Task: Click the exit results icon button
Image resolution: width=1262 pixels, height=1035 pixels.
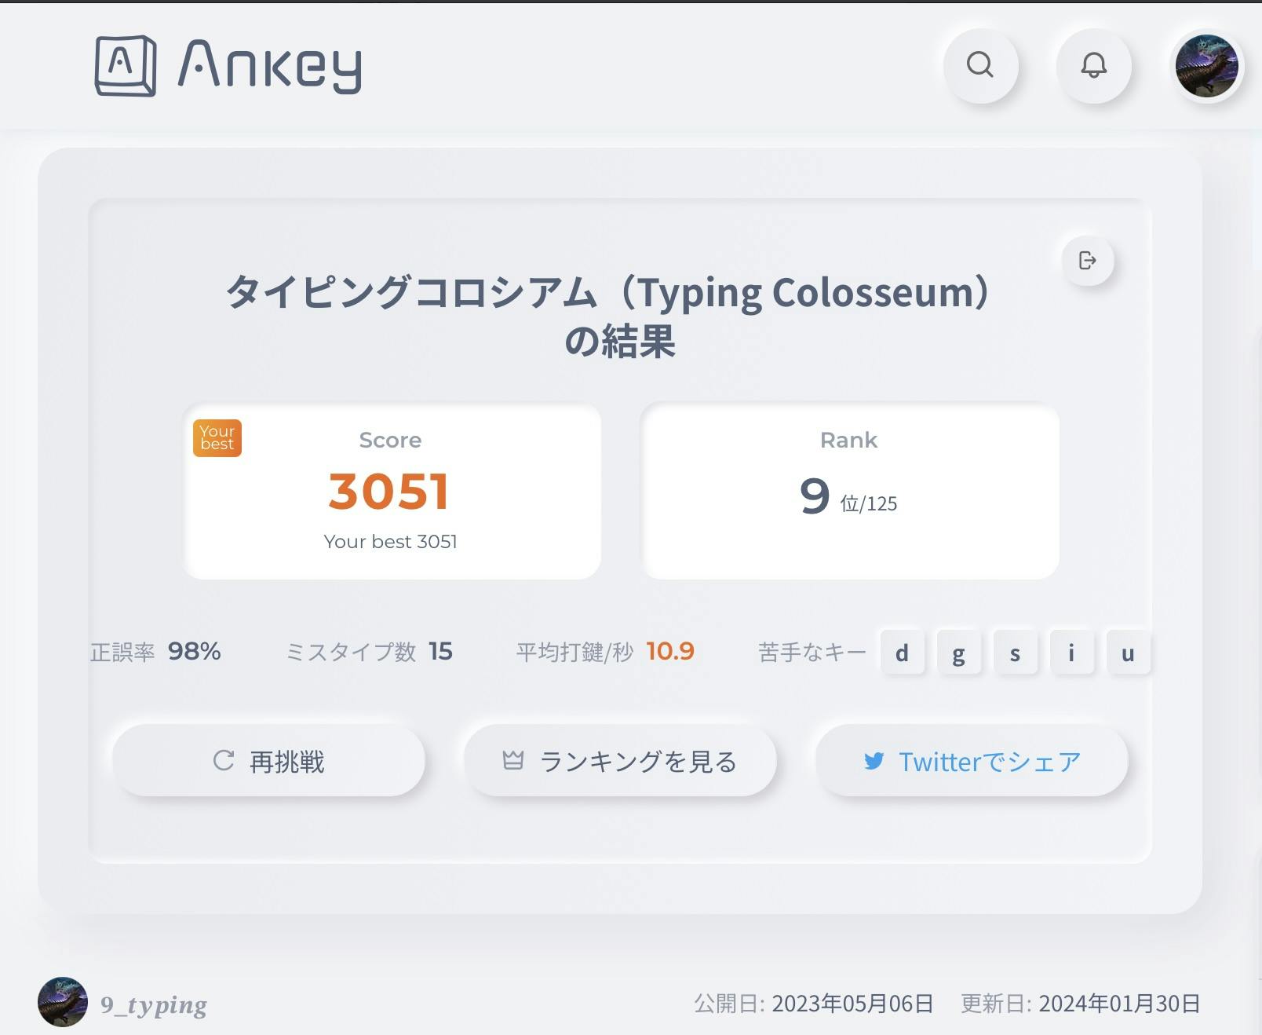Action: coord(1088,261)
